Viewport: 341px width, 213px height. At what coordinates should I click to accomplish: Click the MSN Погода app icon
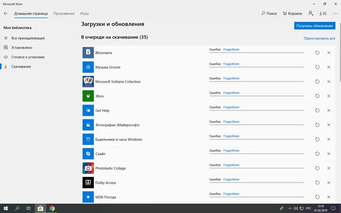point(88,197)
